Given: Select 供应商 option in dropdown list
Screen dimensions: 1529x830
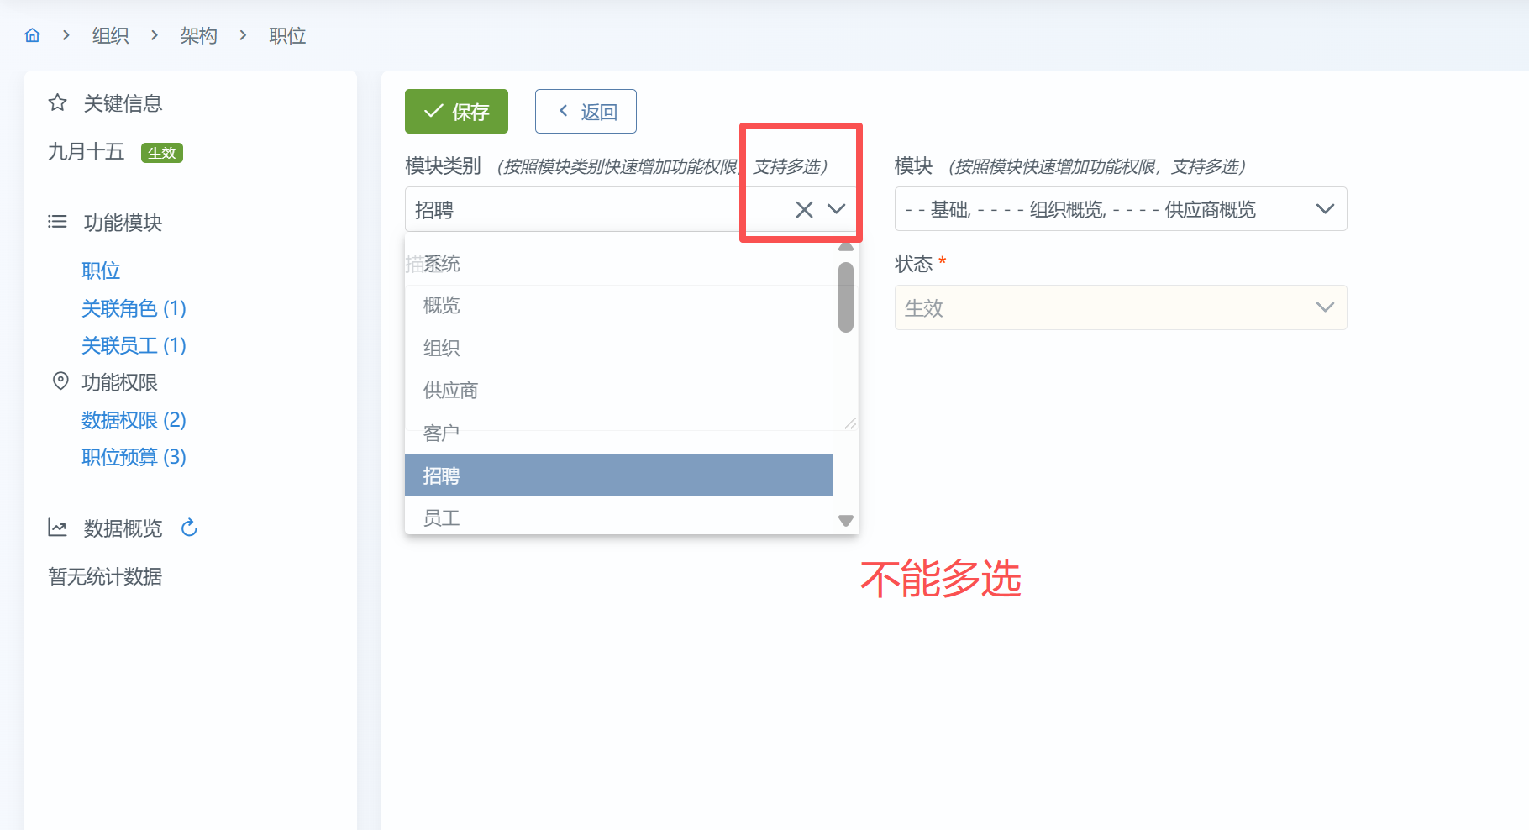Looking at the screenshot, I should [450, 391].
